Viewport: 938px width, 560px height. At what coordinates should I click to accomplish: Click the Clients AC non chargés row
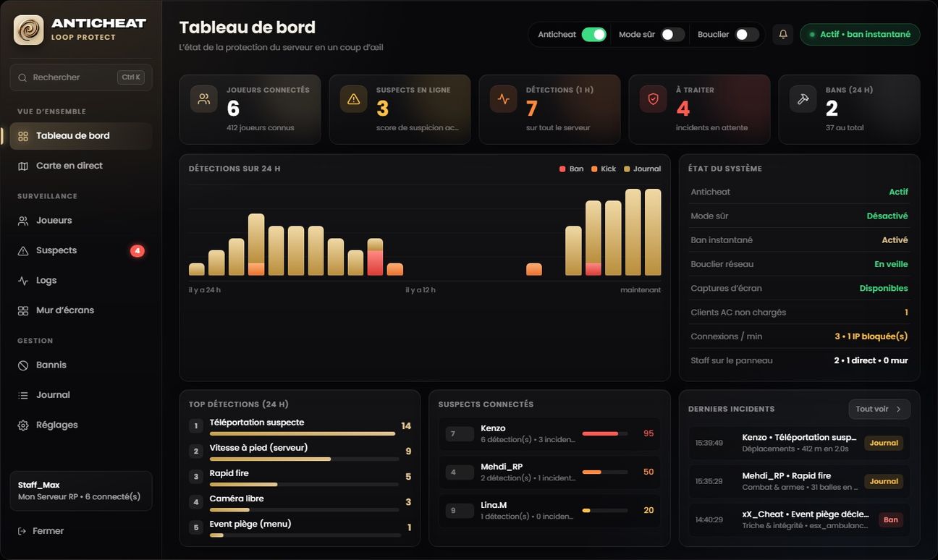pos(799,313)
